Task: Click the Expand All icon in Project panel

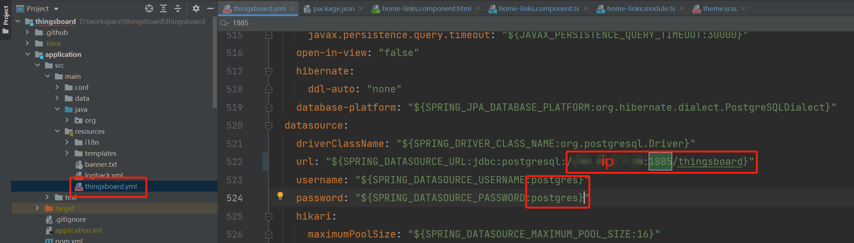Action: click(163, 8)
